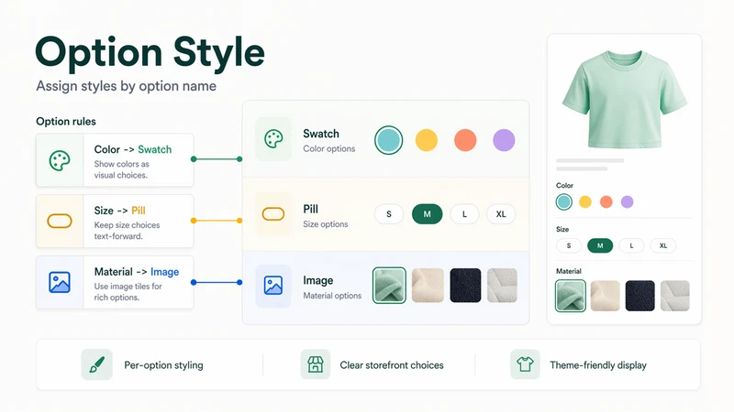This screenshot has width=734, height=412.
Task: Select XL size in product preview card
Action: 663,245
